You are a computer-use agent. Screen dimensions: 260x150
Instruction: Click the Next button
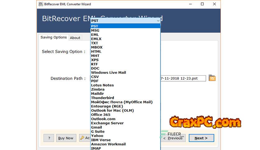202,138
